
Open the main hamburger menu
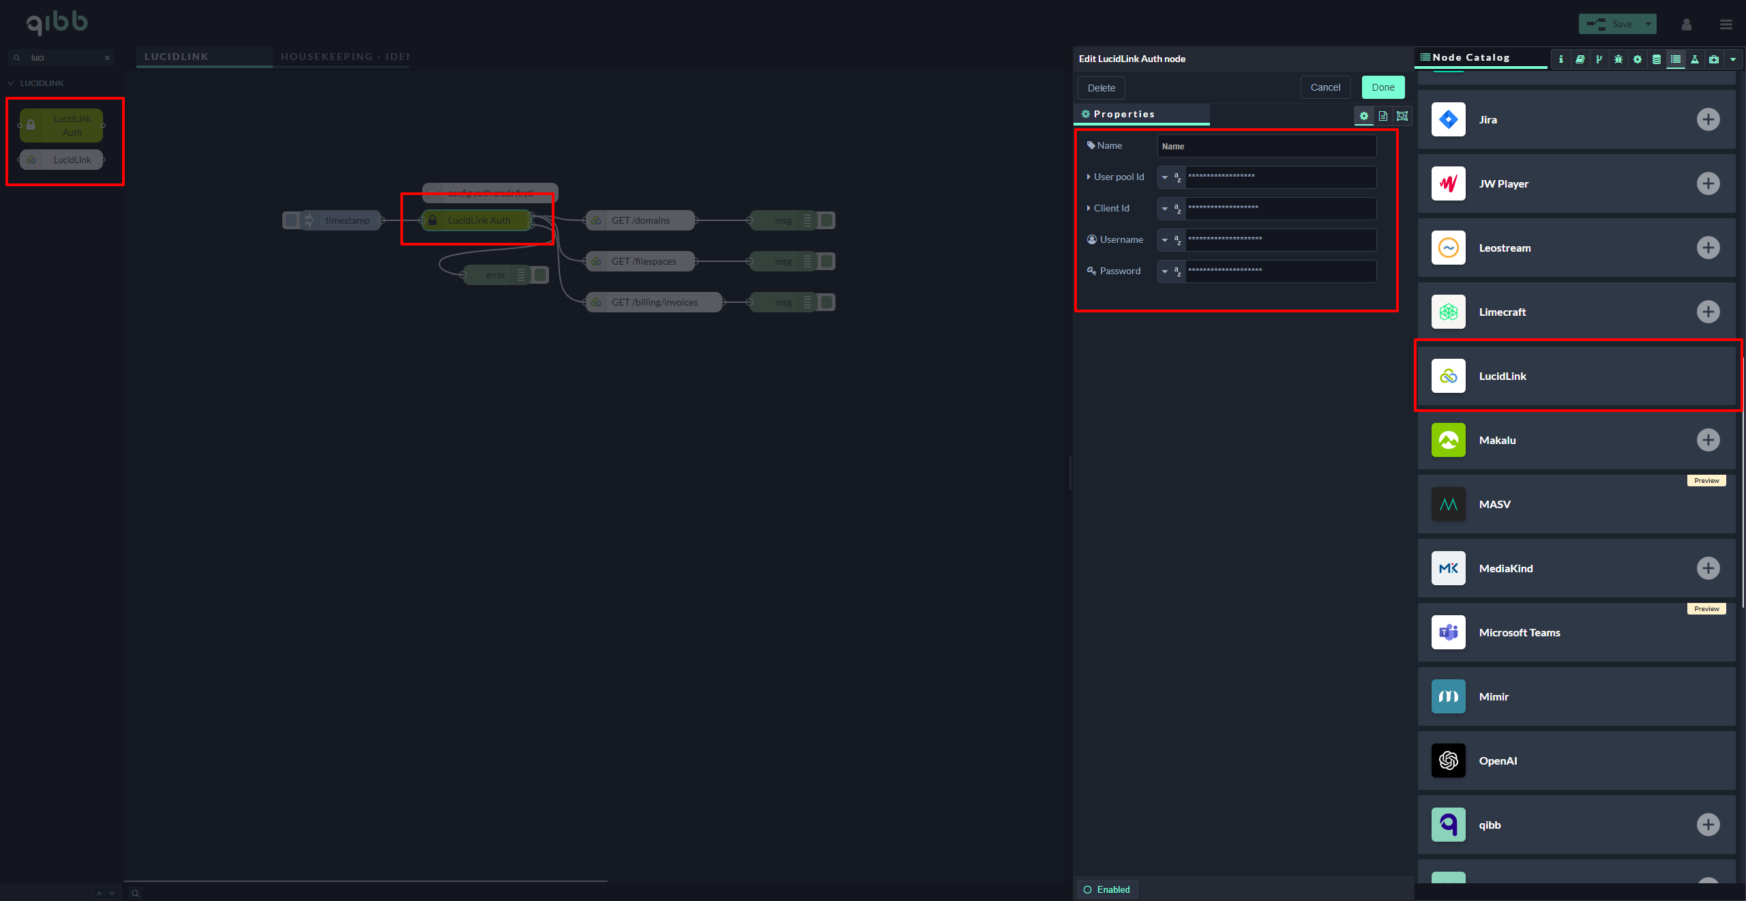[1726, 25]
